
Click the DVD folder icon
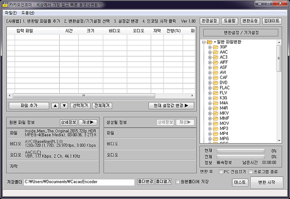click(215, 83)
